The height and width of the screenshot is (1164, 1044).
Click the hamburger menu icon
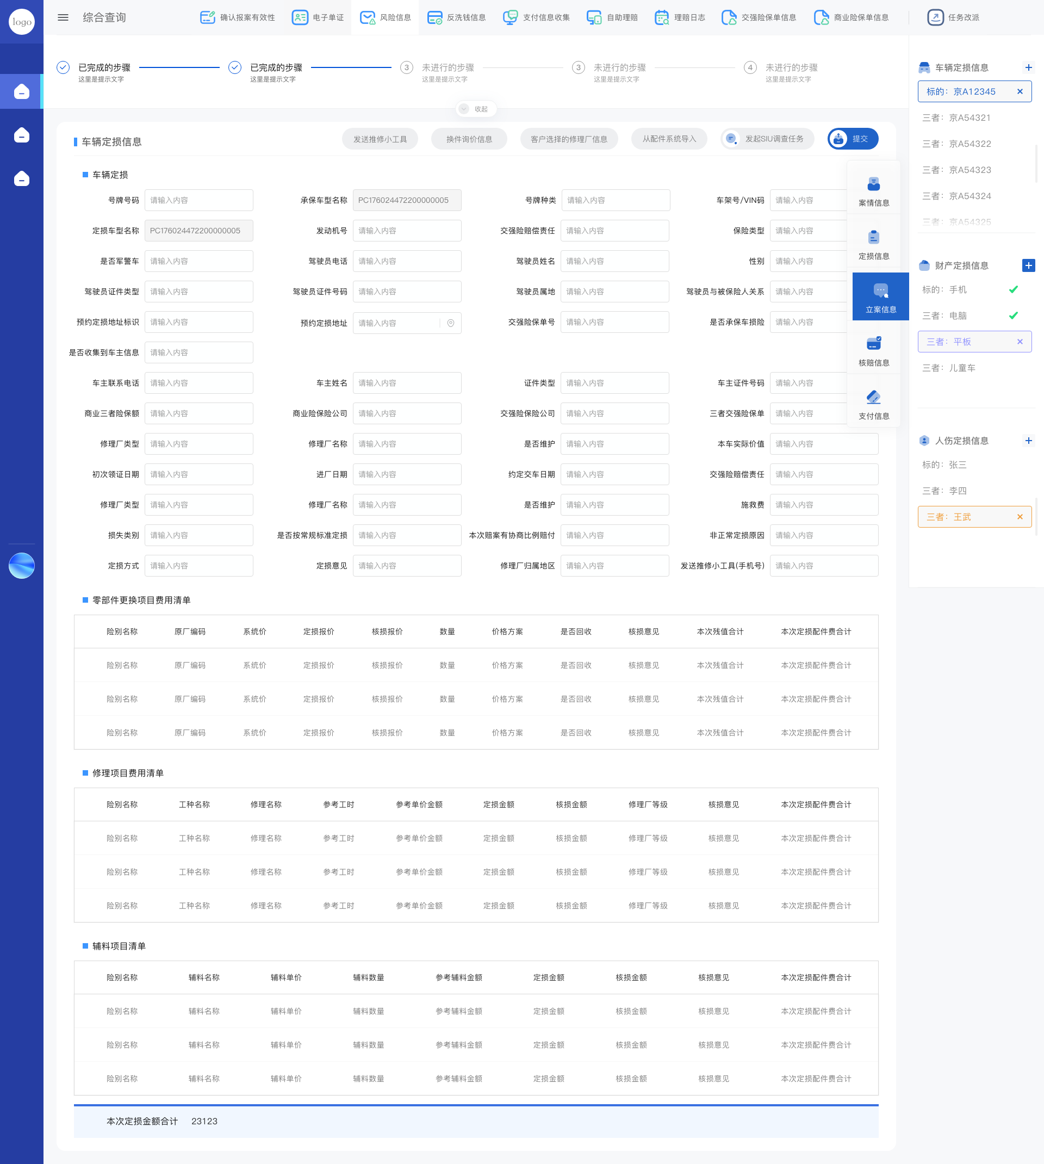pos(63,17)
